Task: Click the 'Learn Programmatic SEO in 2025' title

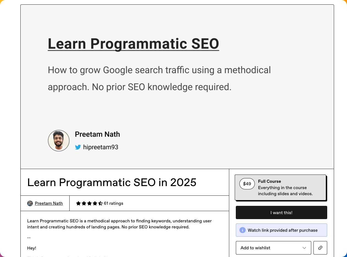Action: click(x=112, y=183)
